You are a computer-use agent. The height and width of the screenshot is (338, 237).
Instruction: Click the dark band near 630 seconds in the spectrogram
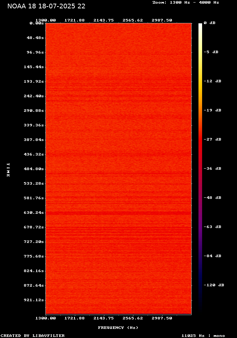[x=118, y=212]
